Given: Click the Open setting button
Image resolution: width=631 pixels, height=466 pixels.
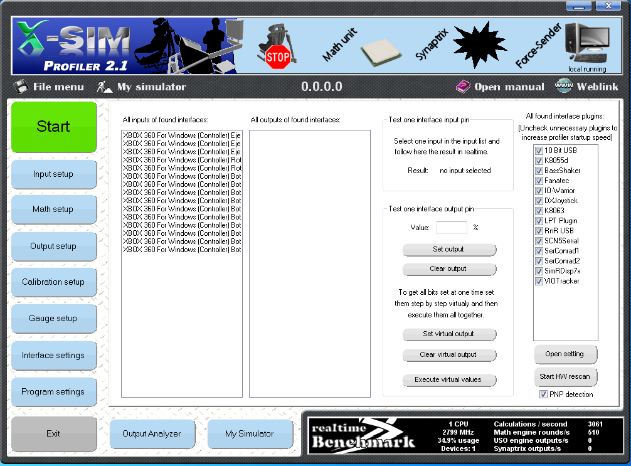Looking at the screenshot, I should click(x=565, y=354).
